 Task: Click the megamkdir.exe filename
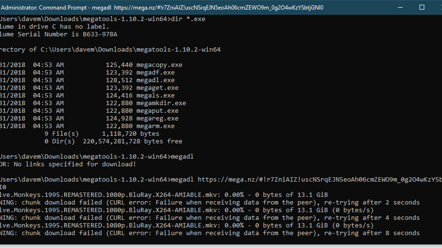pyautogui.click(x=161, y=103)
